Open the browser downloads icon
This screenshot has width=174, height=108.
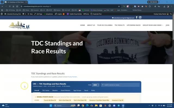tap(164, 7)
